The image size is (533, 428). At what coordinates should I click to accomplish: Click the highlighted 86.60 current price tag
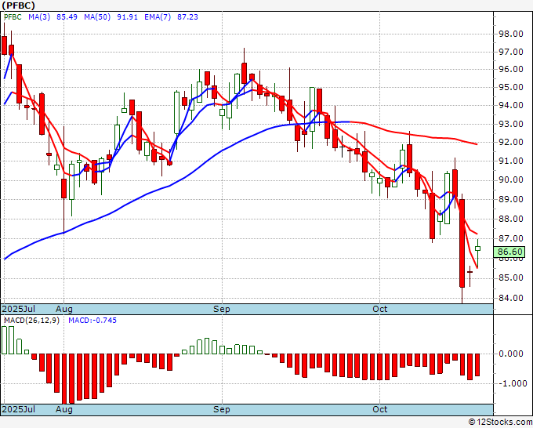pos(509,252)
